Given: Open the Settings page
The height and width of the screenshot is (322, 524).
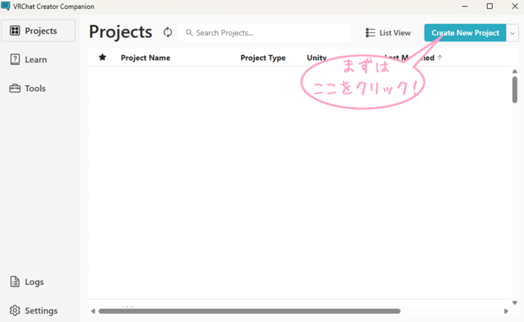Looking at the screenshot, I should pos(33,310).
